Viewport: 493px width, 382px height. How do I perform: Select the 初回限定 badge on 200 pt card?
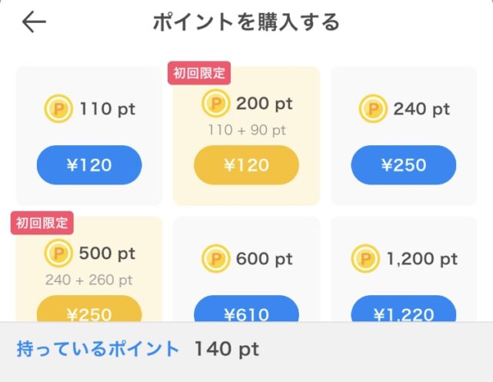click(x=199, y=74)
